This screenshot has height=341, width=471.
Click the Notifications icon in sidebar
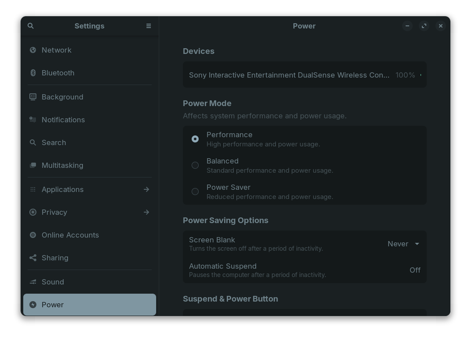[33, 120]
